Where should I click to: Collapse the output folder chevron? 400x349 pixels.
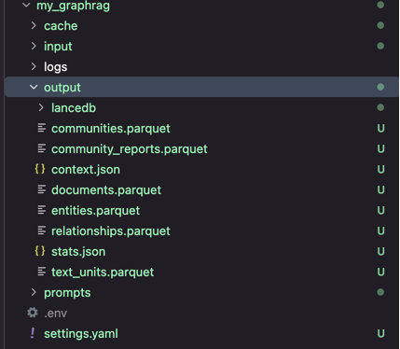click(34, 87)
